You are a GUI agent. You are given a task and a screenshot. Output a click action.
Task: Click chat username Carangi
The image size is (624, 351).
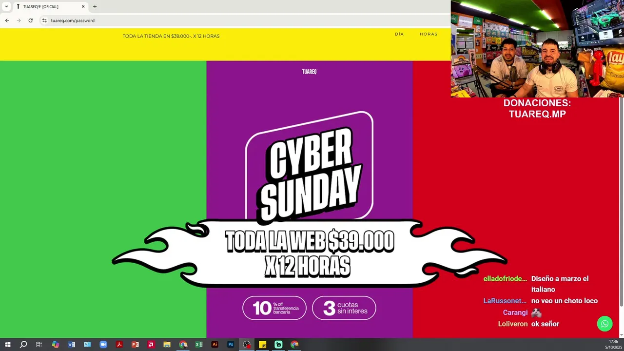click(515, 312)
